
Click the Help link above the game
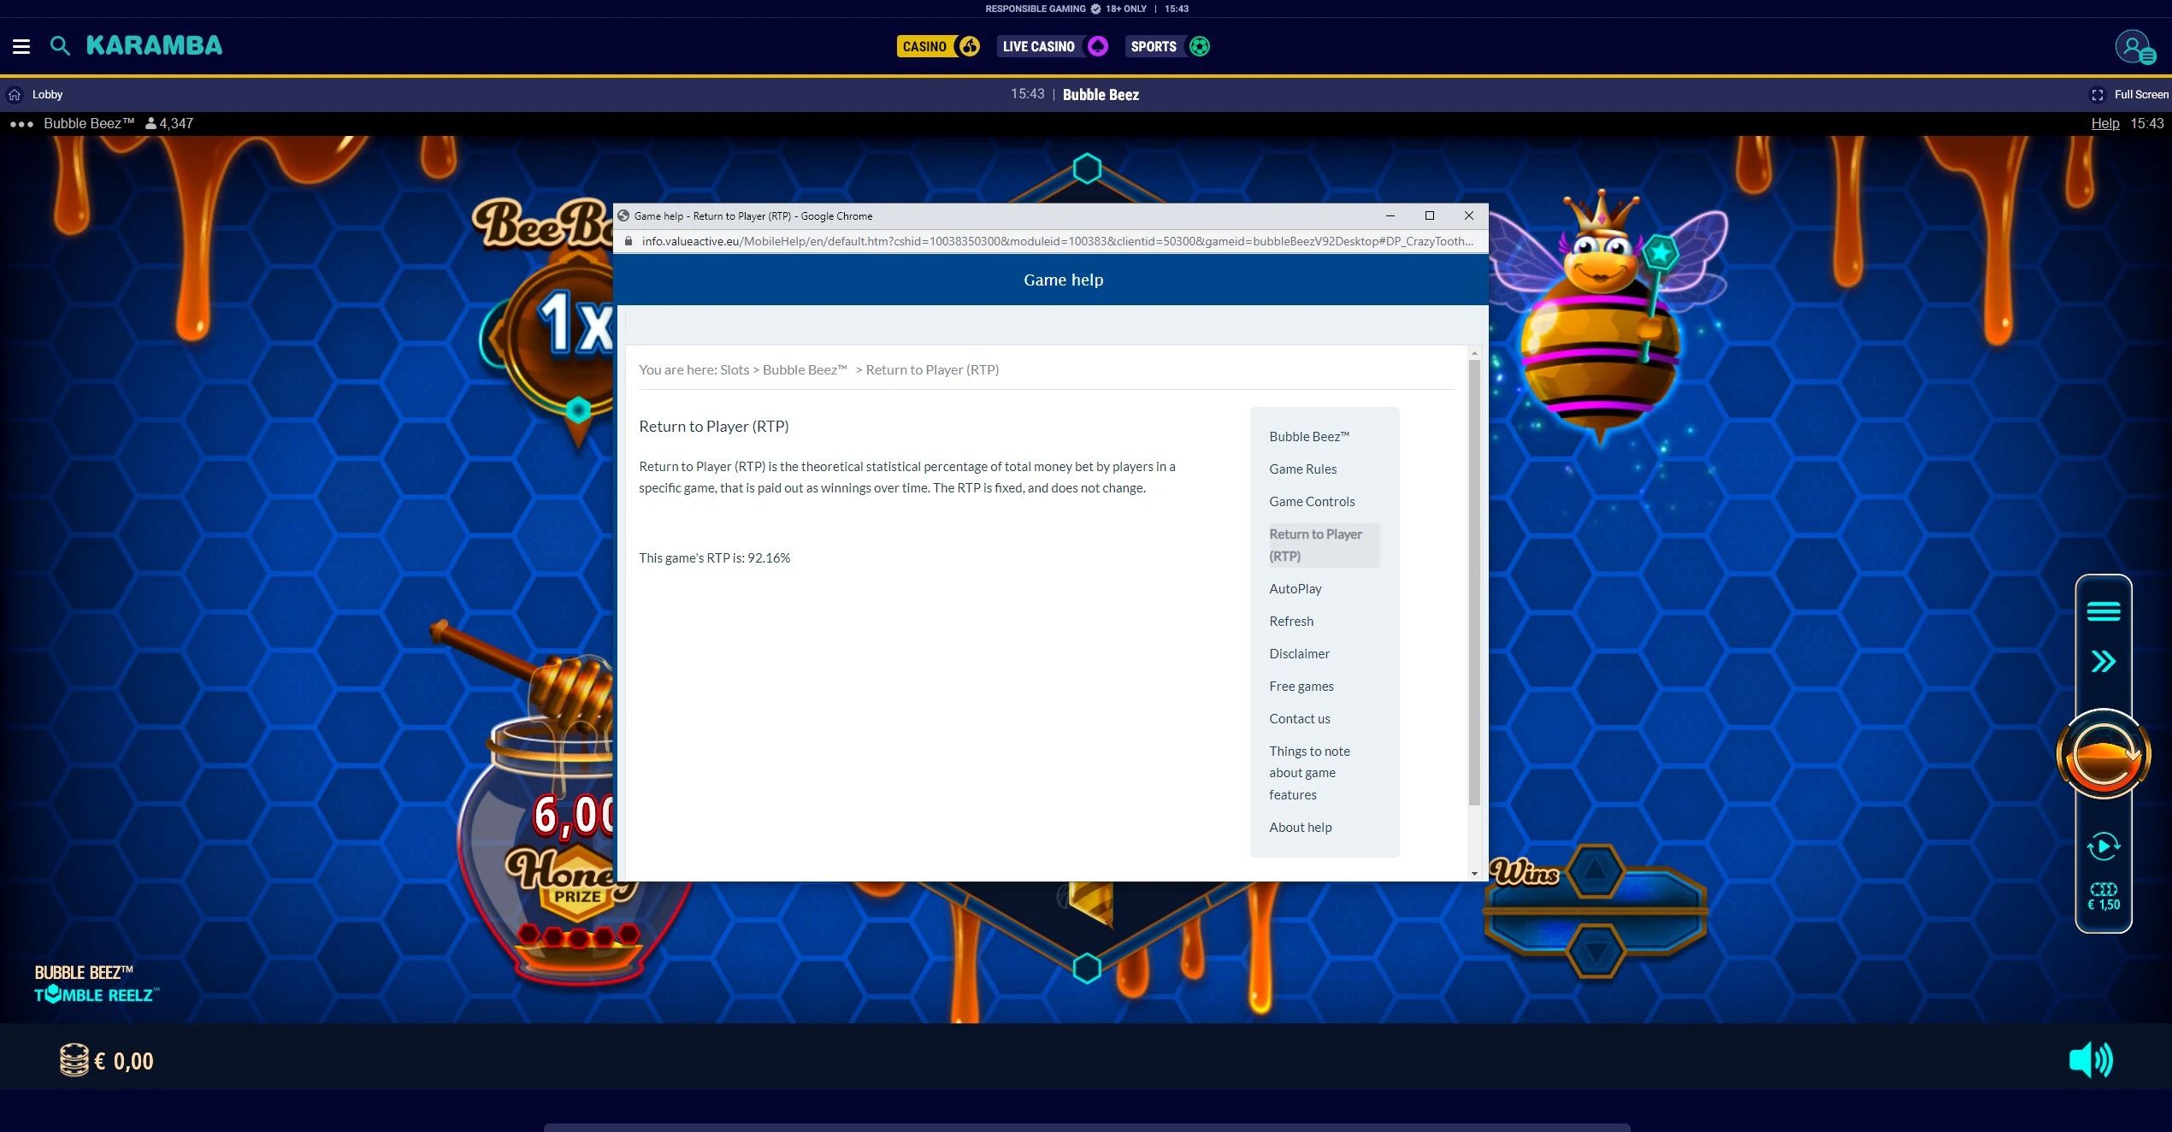click(x=2104, y=123)
